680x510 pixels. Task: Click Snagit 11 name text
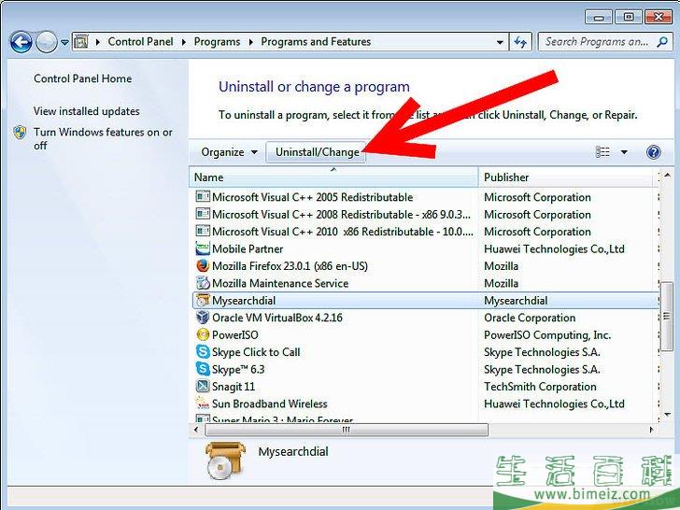coord(234,387)
